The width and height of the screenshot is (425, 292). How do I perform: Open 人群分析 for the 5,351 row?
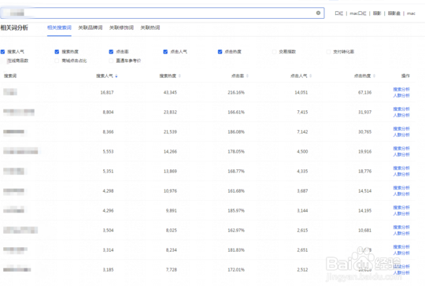pos(401,174)
